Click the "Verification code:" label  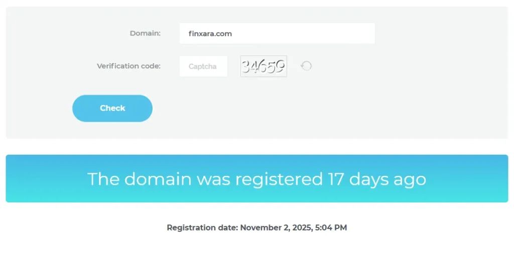coord(128,66)
